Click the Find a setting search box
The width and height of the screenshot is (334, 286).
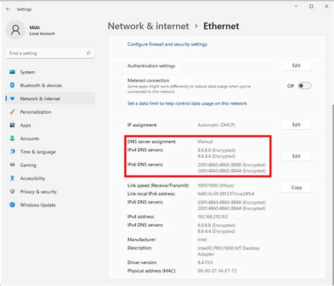[50, 54]
